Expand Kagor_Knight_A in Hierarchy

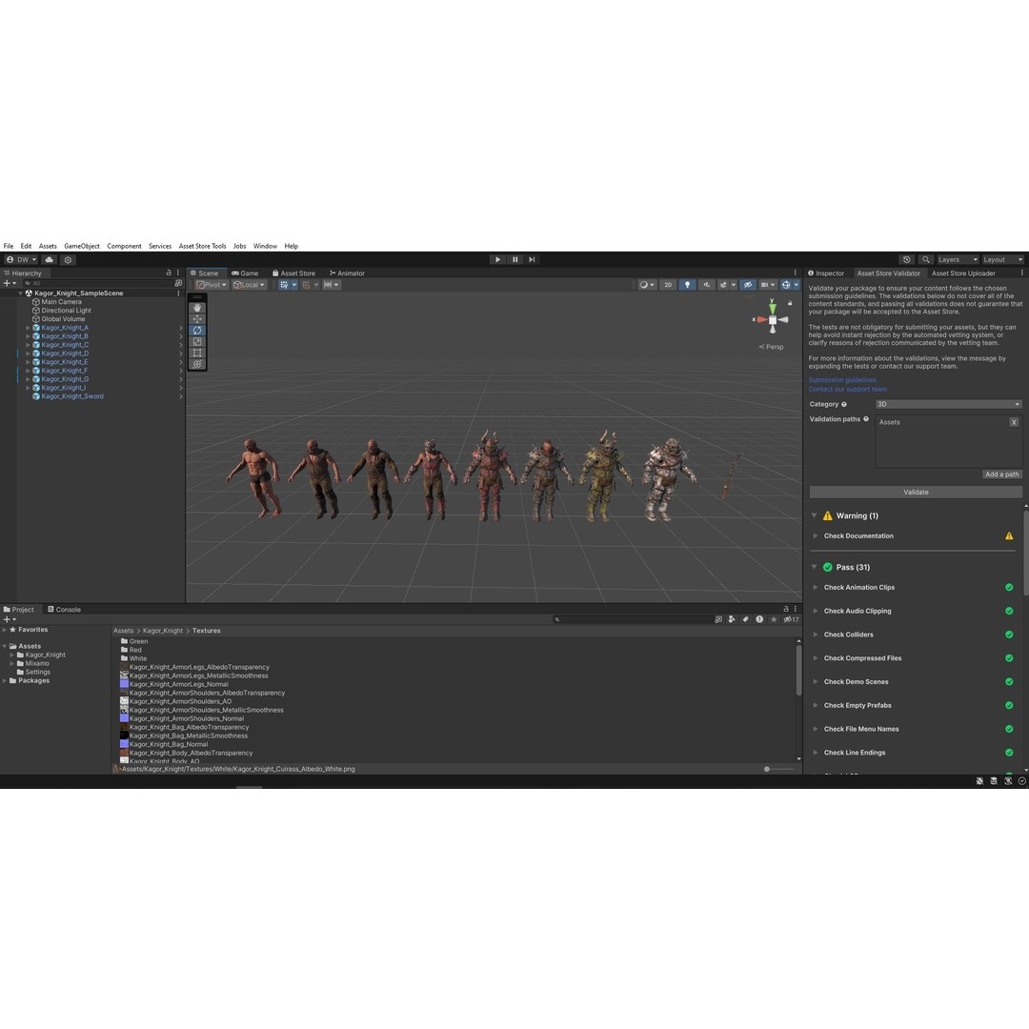click(x=28, y=328)
